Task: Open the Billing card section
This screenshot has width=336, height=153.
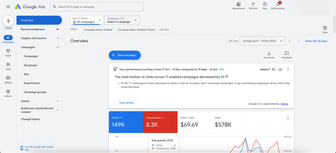Action: [x=8, y=78]
